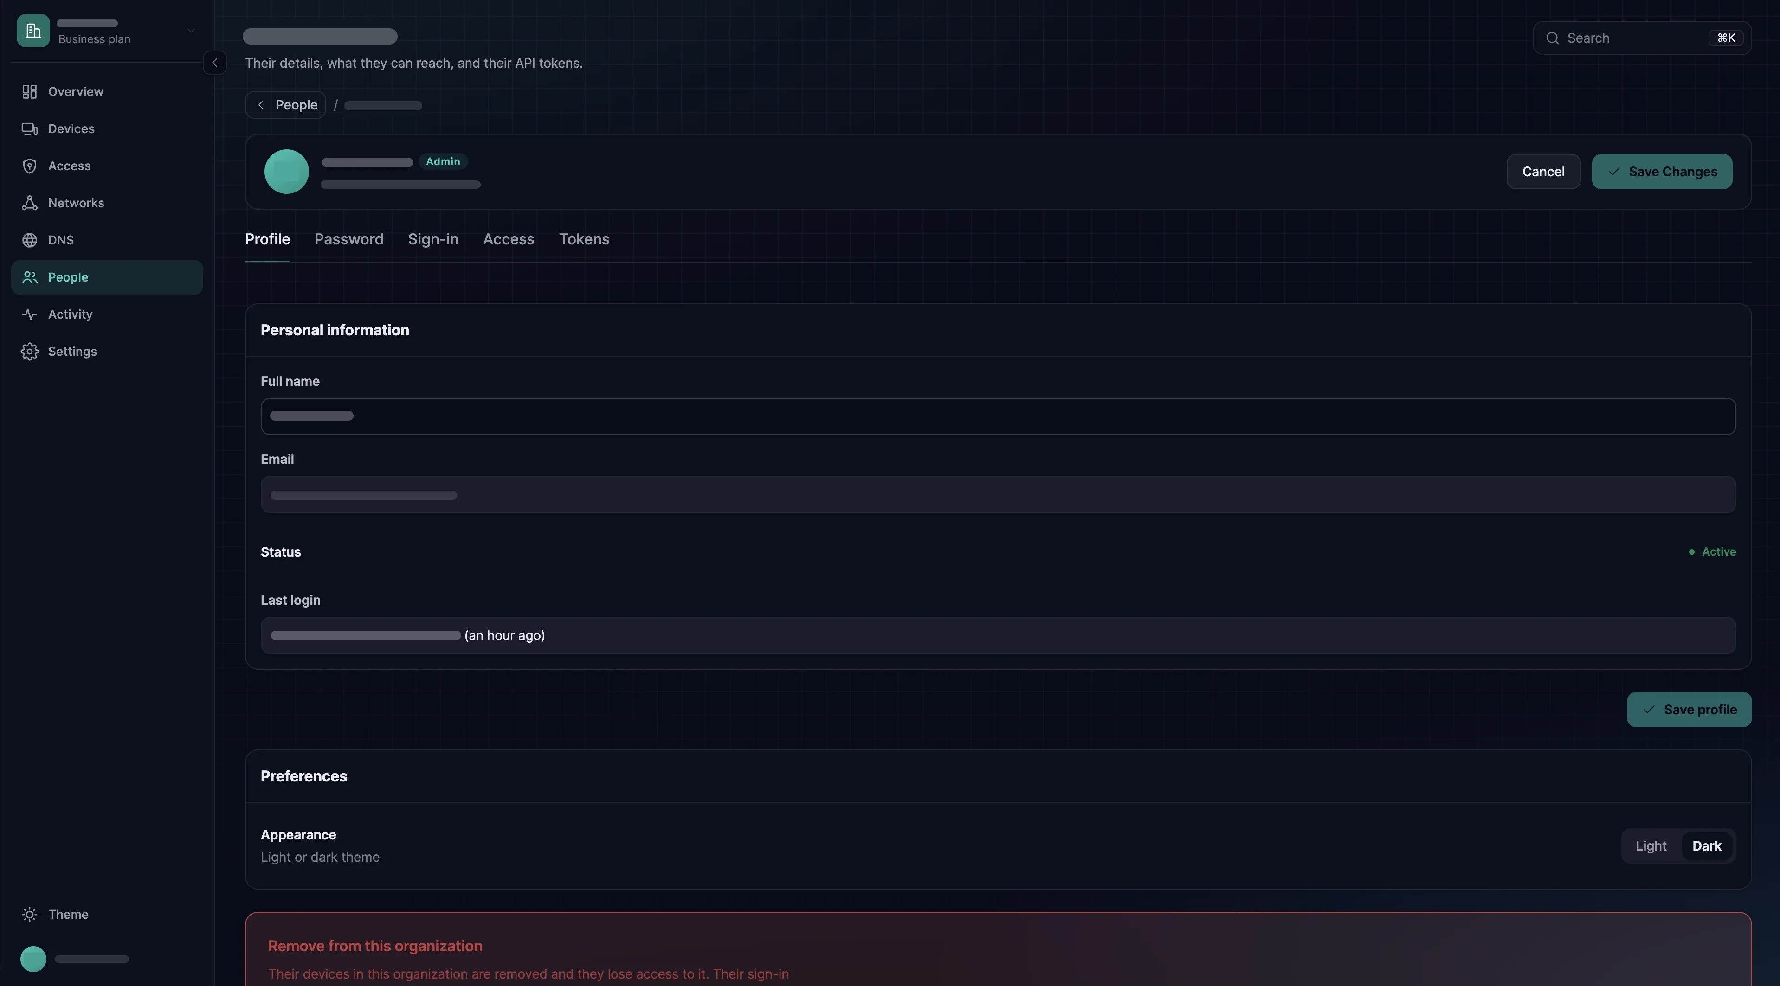
Task: Click "Remove from this organization" heading
Action: pos(374,946)
